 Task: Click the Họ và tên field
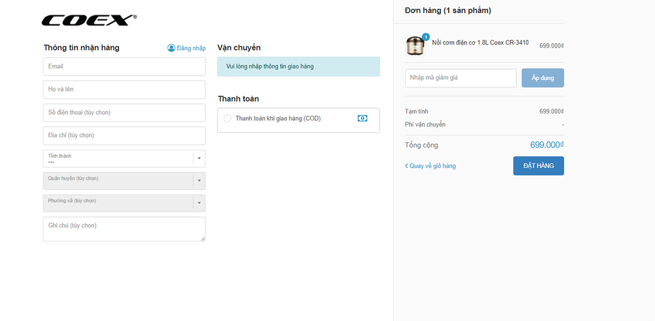(124, 90)
